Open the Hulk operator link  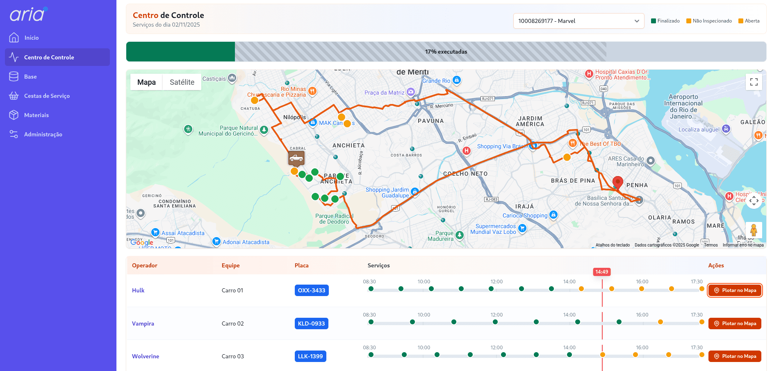pyautogui.click(x=138, y=290)
